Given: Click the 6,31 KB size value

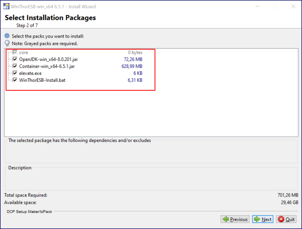Looking at the screenshot, I should point(135,80).
